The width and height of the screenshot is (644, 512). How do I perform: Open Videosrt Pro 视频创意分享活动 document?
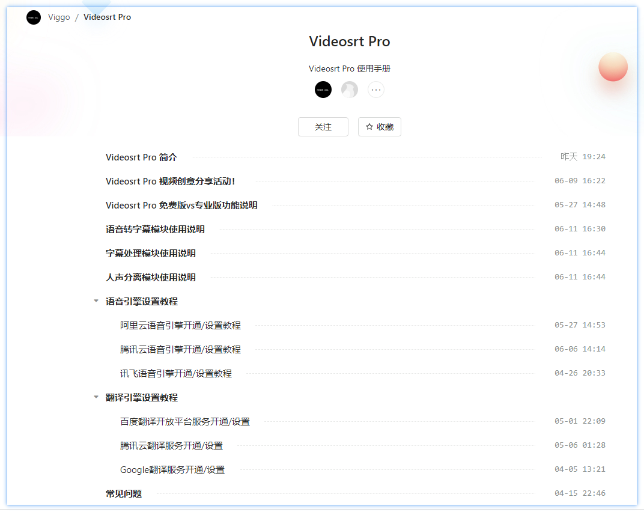tap(171, 181)
